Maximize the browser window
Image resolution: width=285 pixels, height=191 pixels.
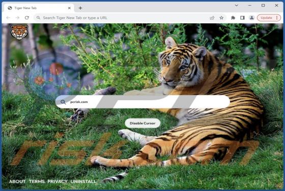pos(263,6)
